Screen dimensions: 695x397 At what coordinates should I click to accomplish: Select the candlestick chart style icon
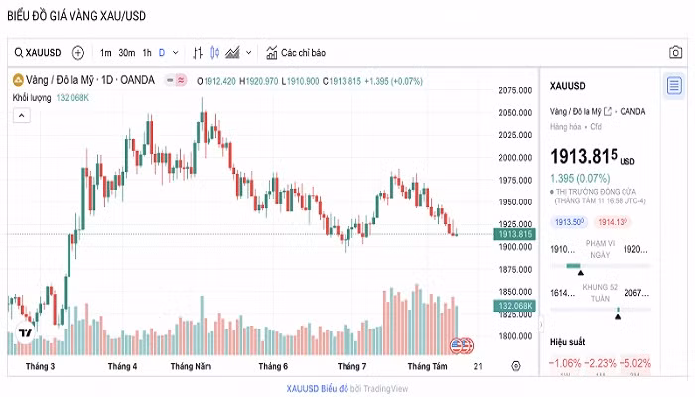click(x=214, y=52)
